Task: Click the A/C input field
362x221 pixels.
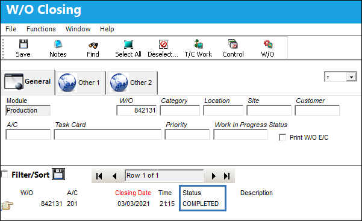Action: (28, 134)
